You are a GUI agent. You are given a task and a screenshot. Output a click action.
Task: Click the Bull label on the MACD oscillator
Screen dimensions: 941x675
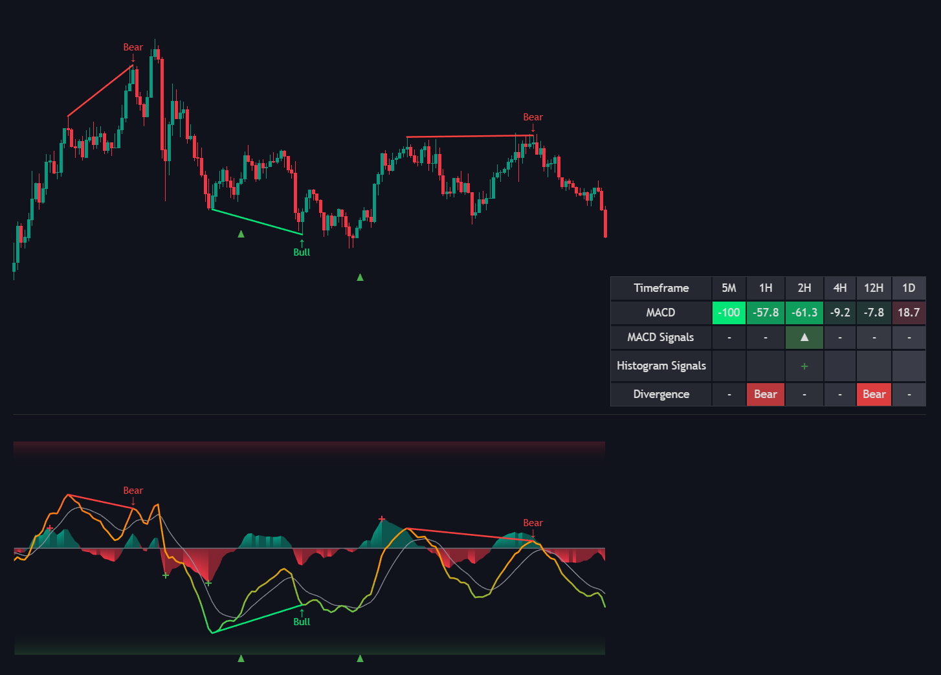[x=302, y=621]
